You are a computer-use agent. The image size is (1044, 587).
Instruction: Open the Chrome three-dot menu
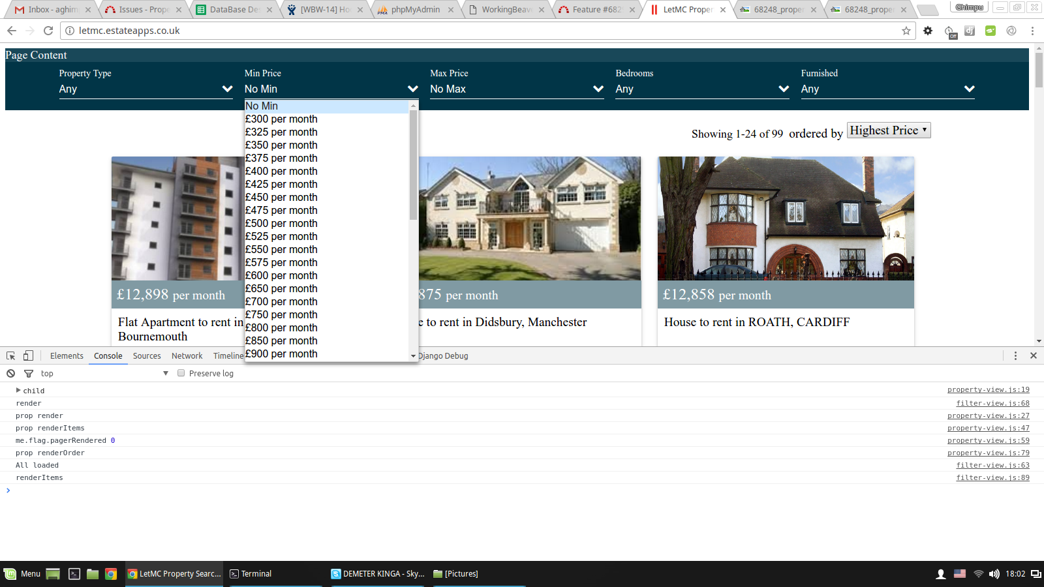[1032, 31]
